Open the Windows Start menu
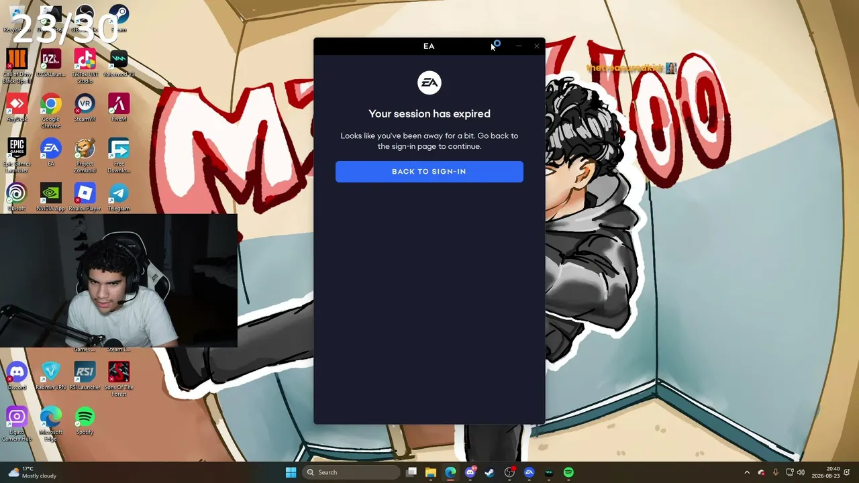859x483 pixels. [x=291, y=472]
